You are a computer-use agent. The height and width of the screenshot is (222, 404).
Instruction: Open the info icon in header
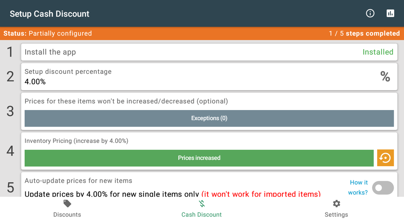(370, 13)
